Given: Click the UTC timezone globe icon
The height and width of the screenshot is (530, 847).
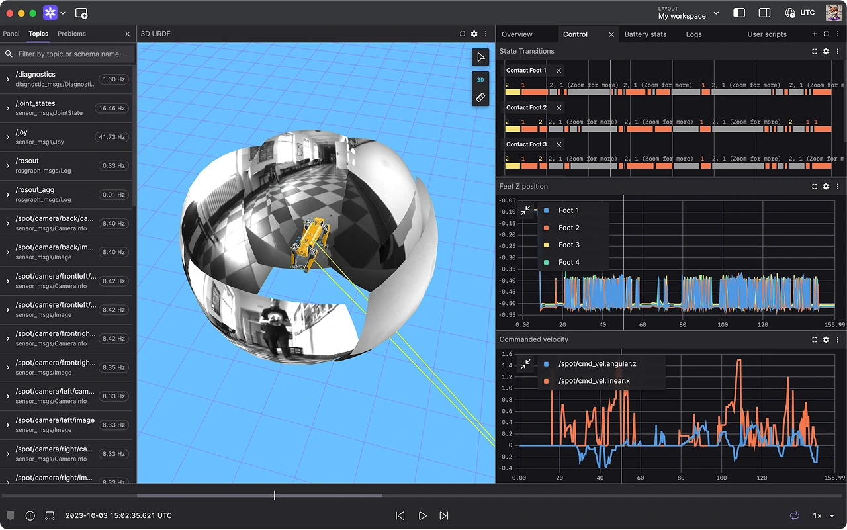Looking at the screenshot, I should [x=790, y=12].
